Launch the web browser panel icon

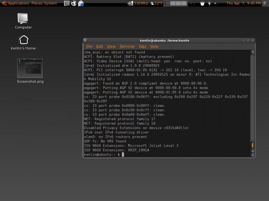pos(74,3)
